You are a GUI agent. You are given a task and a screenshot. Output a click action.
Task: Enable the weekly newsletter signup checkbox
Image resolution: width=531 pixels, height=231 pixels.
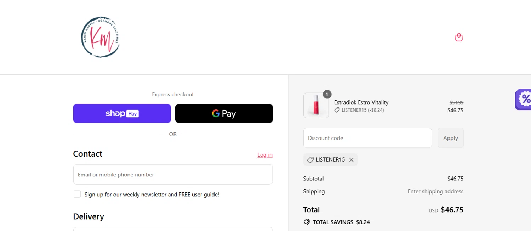click(x=77, y=194)
